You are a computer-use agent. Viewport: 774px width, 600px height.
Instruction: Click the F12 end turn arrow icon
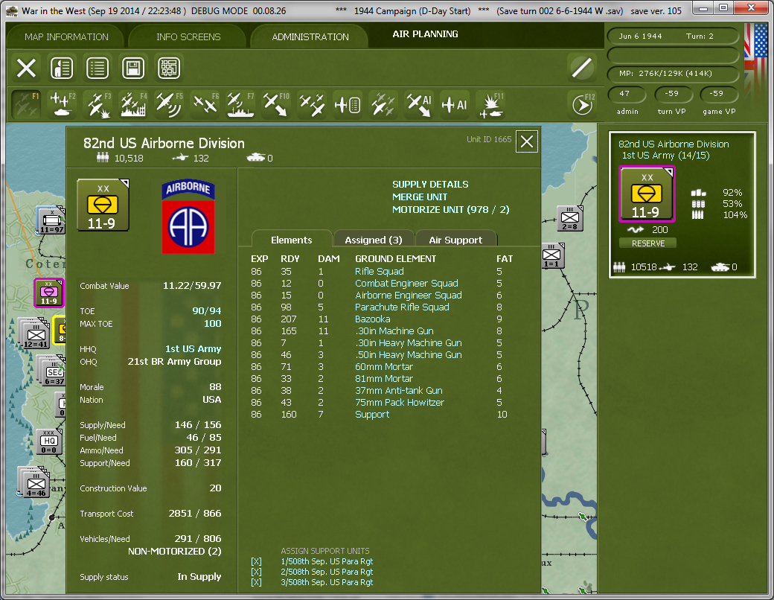[583, 104]
